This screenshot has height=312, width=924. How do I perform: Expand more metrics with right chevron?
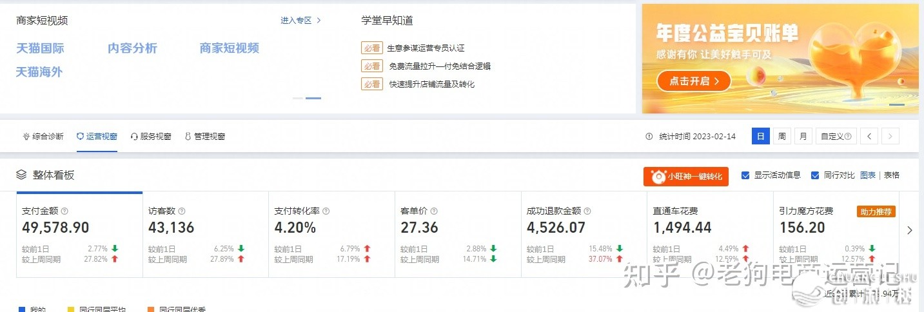(910, 230)
